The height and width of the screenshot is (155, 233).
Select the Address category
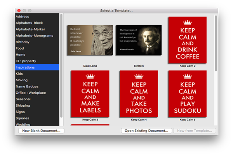pyautogui.click(x=37, y=16)
